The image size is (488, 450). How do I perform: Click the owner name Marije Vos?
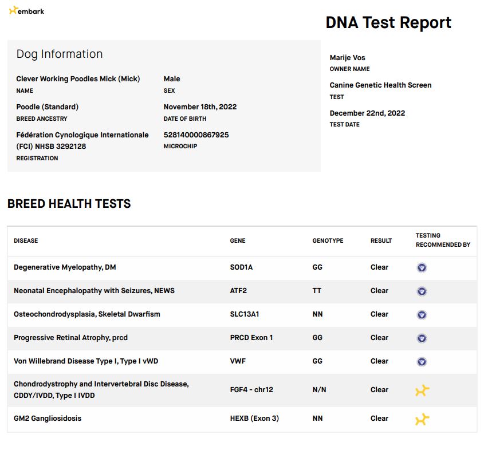coord(347,58)
